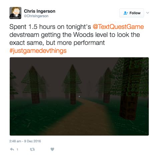Like the tweet with heart icon

tap(52, 149)
